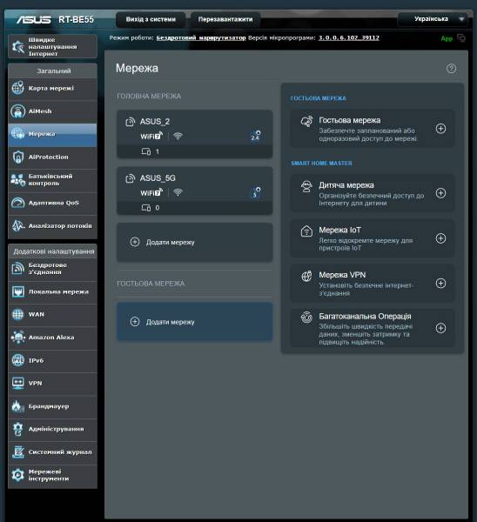
Task: Add the Мережа VPN with plus button
Action: click(x=440, y=284)
